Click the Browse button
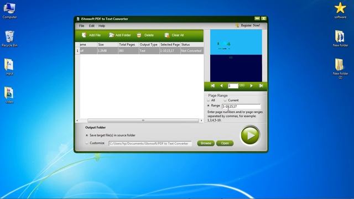 [x=206, y=143]
